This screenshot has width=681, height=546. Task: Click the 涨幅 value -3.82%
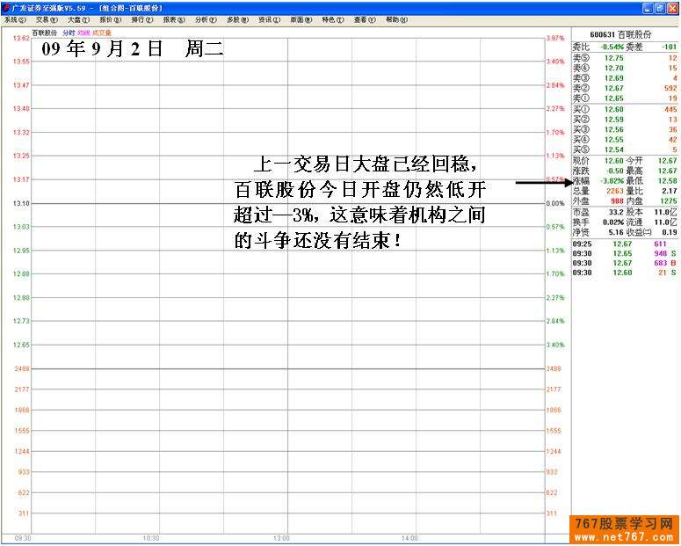[612, 181]
